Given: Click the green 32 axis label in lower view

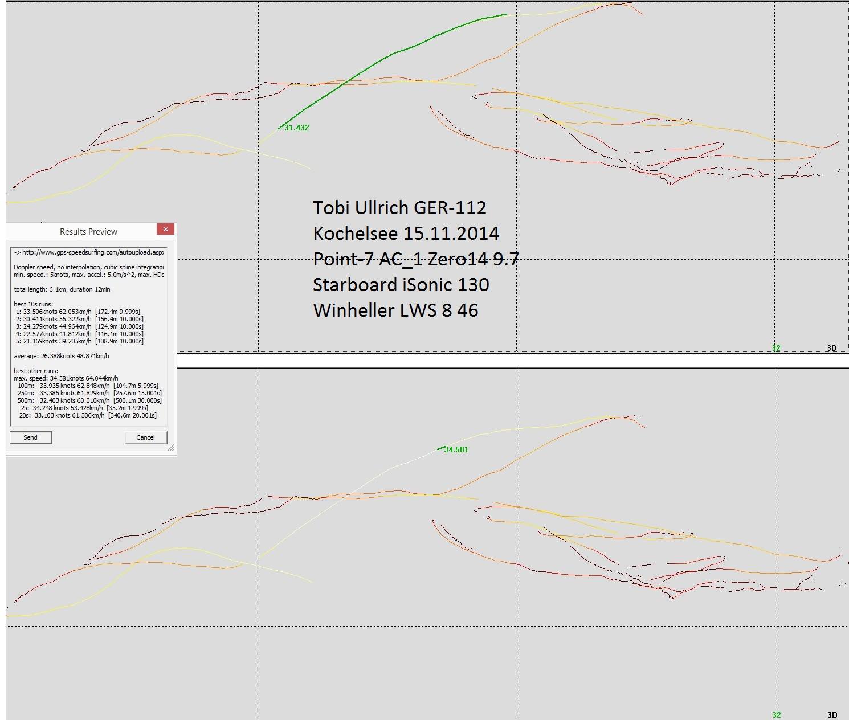Looking at the screenshot, I should tap(776, 715).
